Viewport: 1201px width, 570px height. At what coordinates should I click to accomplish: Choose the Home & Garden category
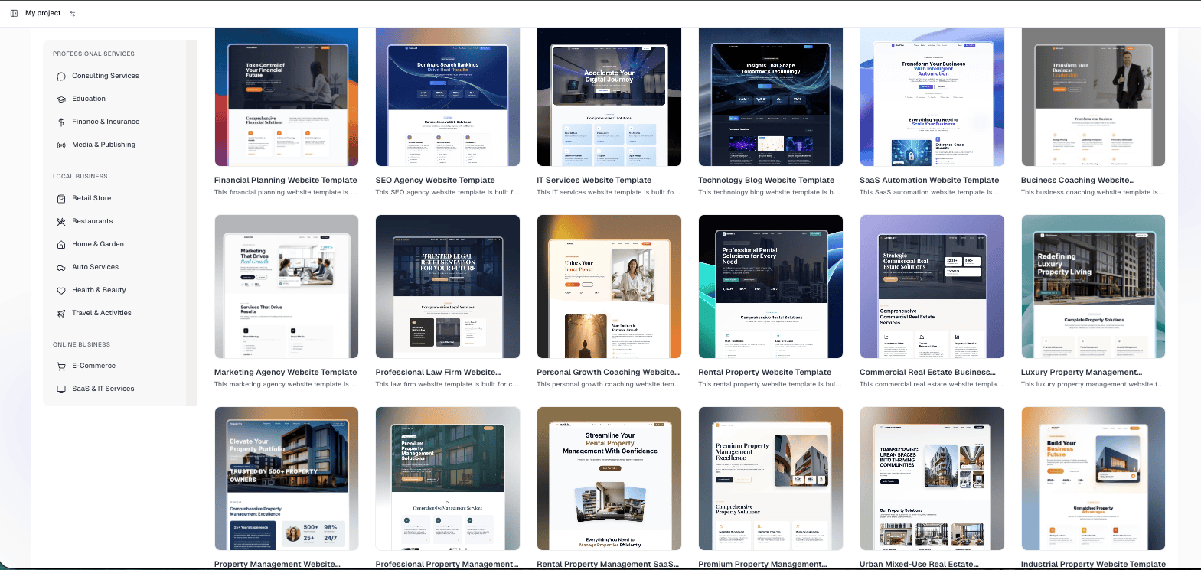pyautogui.click(x=97, y=244)
